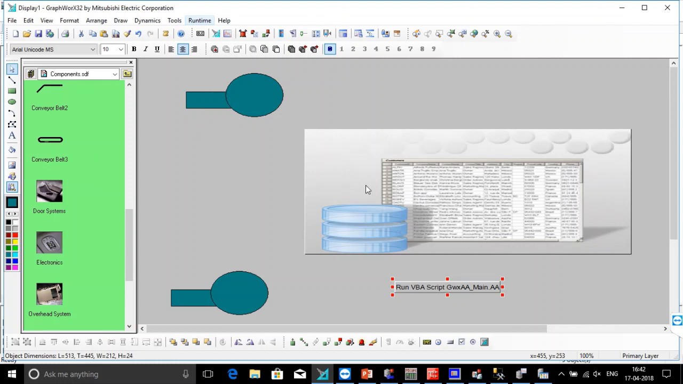Screen dimensions: 683x384
Task: Select the Fill bucket tool
Action: 12,150
